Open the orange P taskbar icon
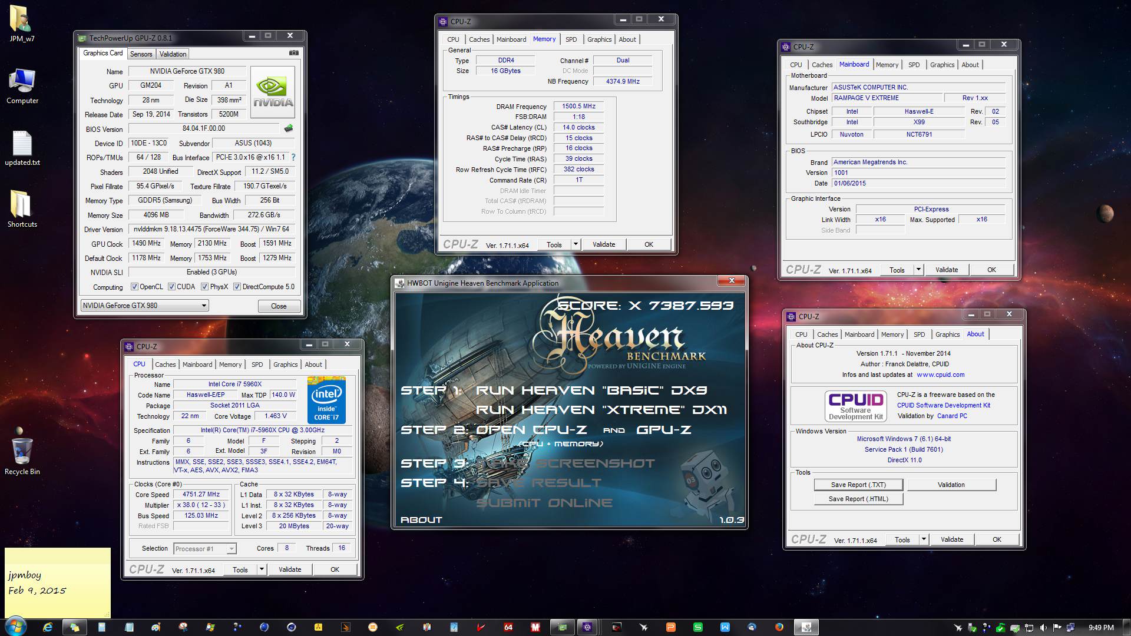This screenshot has height=636, width=1131. click(x=670, y=627)
